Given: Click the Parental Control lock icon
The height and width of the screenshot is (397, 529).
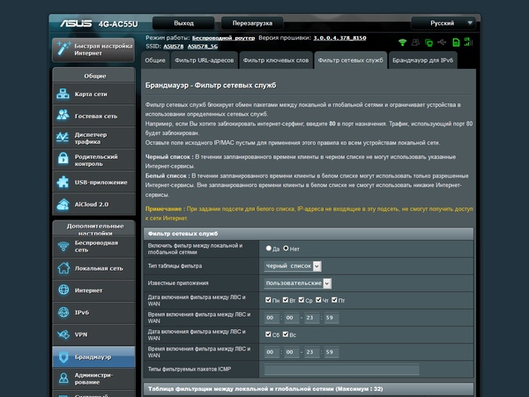Looking at the screenshot, I should coord(63,158).
